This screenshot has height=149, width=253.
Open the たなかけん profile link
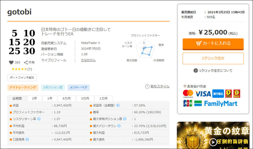88,60
